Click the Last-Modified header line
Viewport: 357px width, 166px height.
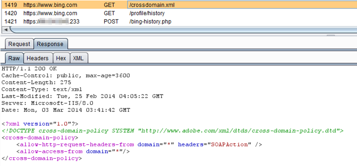pyautogui.click(x=82, y=96)
